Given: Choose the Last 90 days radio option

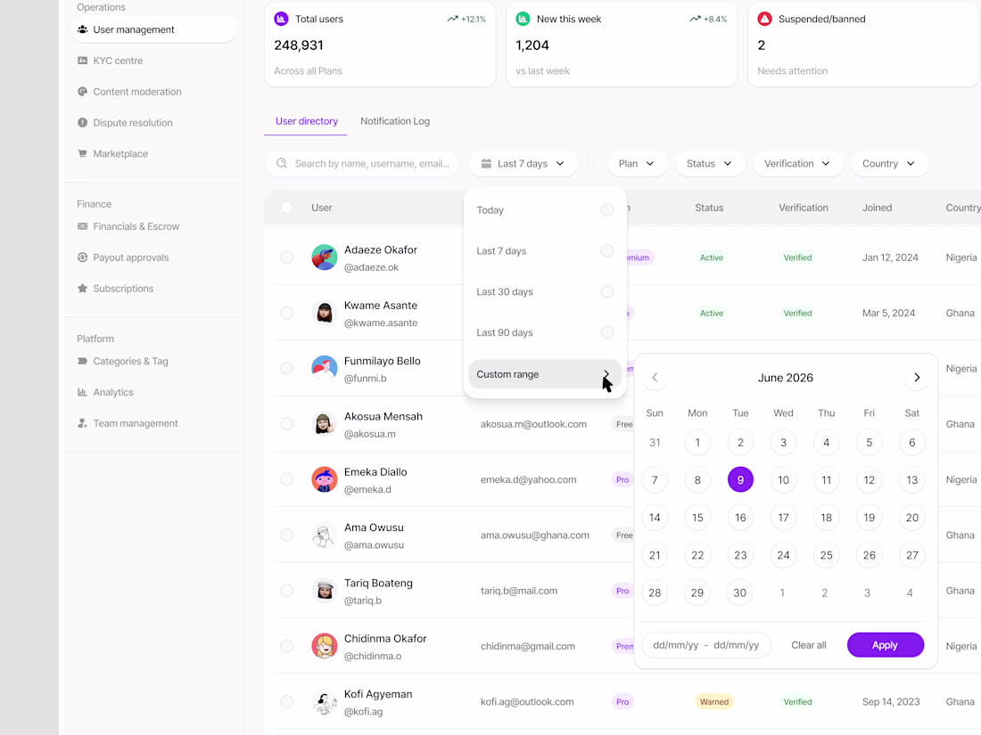Looking at the screenshot, I should click(606, 332).
